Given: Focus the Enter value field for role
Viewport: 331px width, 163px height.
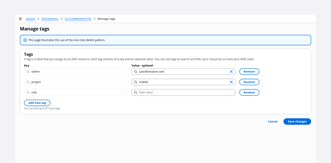Looking at the screenshot, I should coord(183,93).
